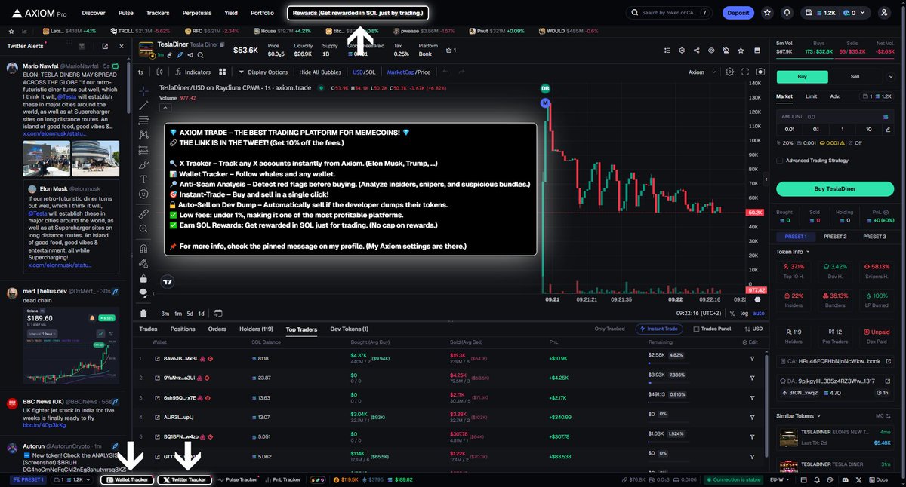
Task: Expand the wallet balance dropdown in top bar
Action: 864,13
